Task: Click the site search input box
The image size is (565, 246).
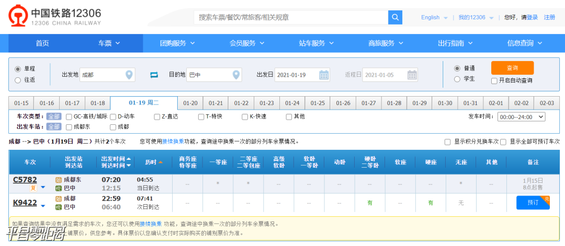Action: pos(291,17)
